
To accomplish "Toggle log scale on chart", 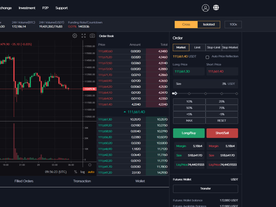I will coord(83,172).
